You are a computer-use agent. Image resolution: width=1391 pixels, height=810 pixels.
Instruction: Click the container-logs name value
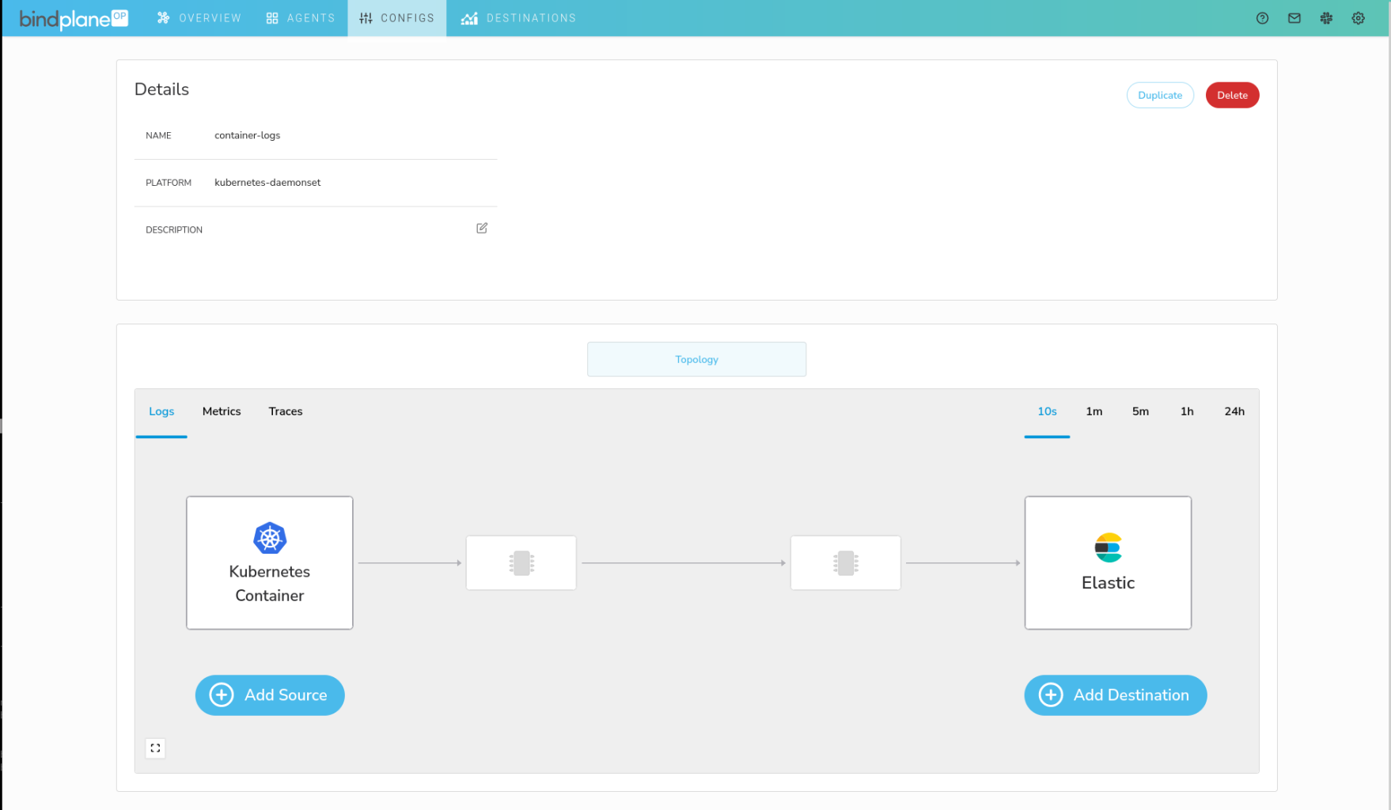click(x=248, y=135)
